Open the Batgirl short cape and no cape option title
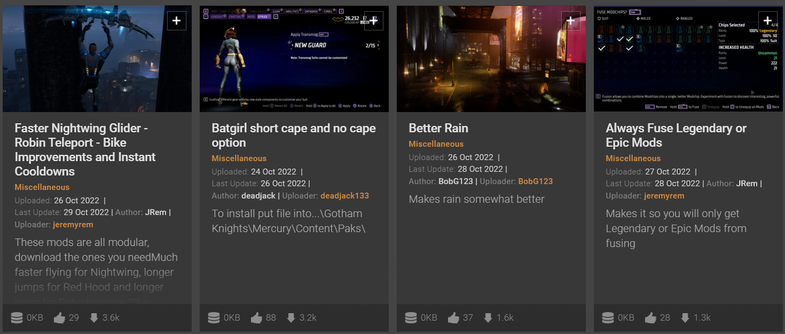The width and height of the screenshot is (785, 334). tap(294, 136)
